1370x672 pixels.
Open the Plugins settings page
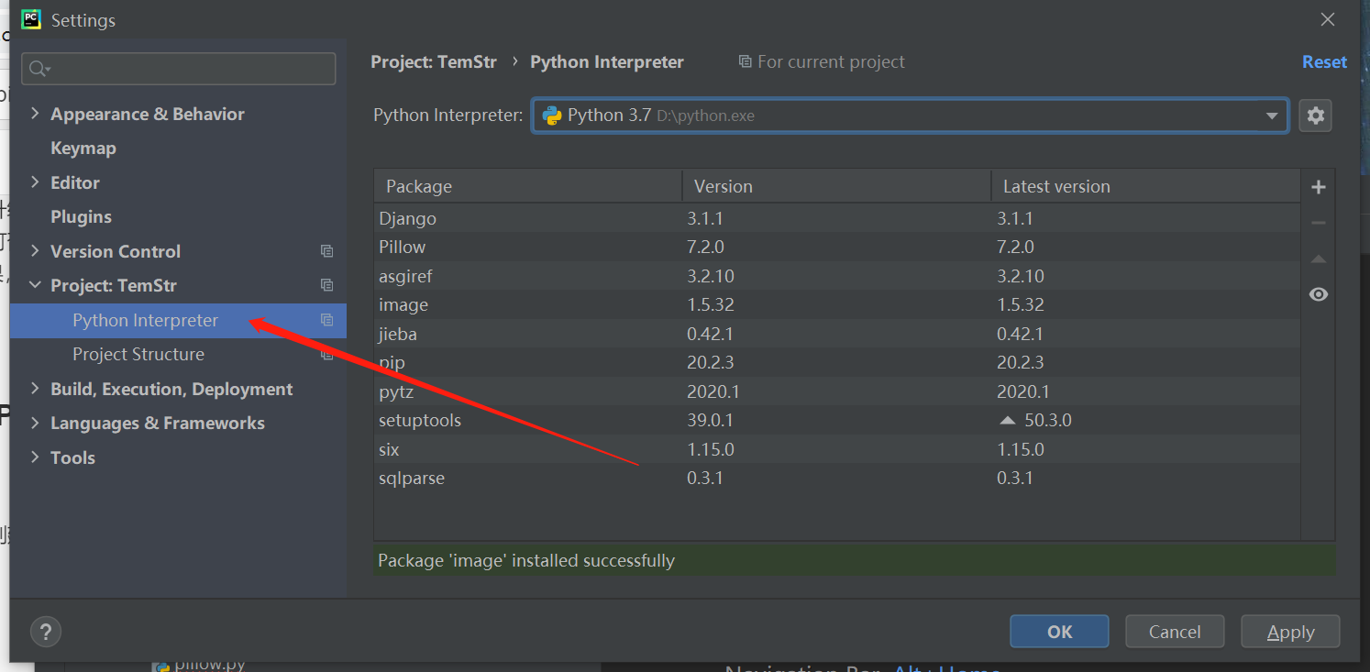coord(83,216)
